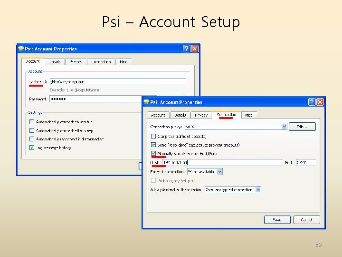342x257 pixels.
Task: Switch to Account tab in front window
Action: pos(158,115)
